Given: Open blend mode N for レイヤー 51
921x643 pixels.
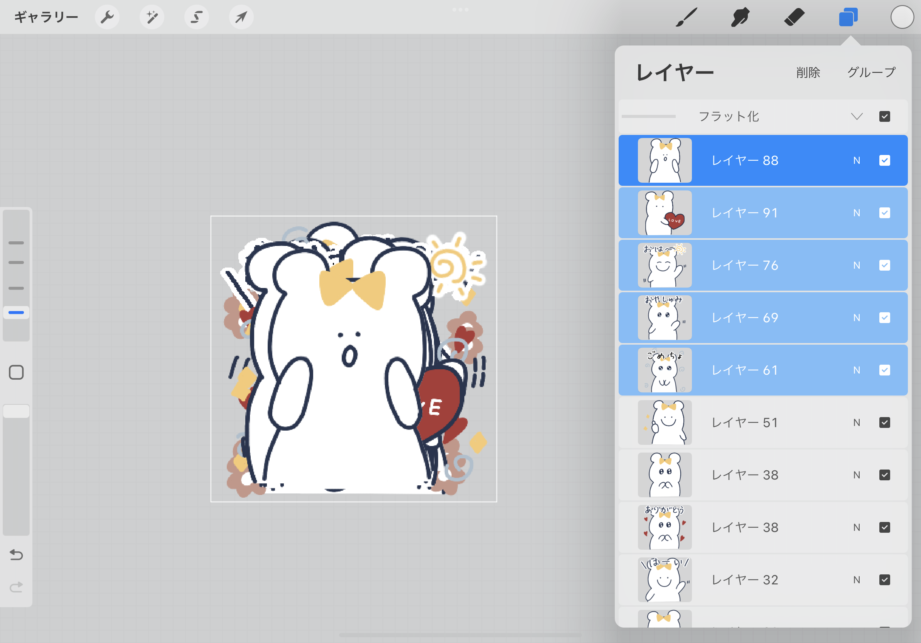Looking at the screenshot, I should coord(857,422).
